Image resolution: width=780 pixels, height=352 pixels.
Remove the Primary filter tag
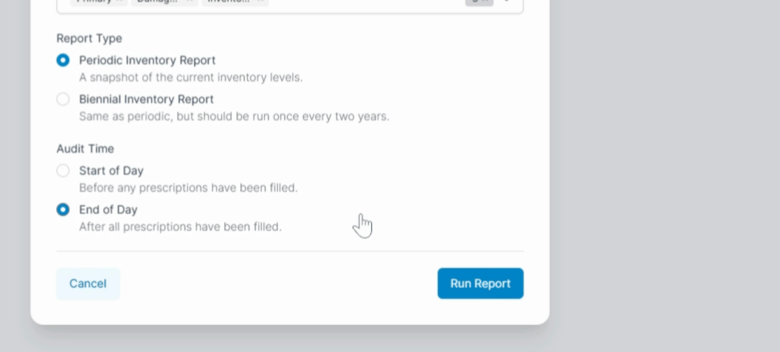pyautogui.click(x=119, y=2)
